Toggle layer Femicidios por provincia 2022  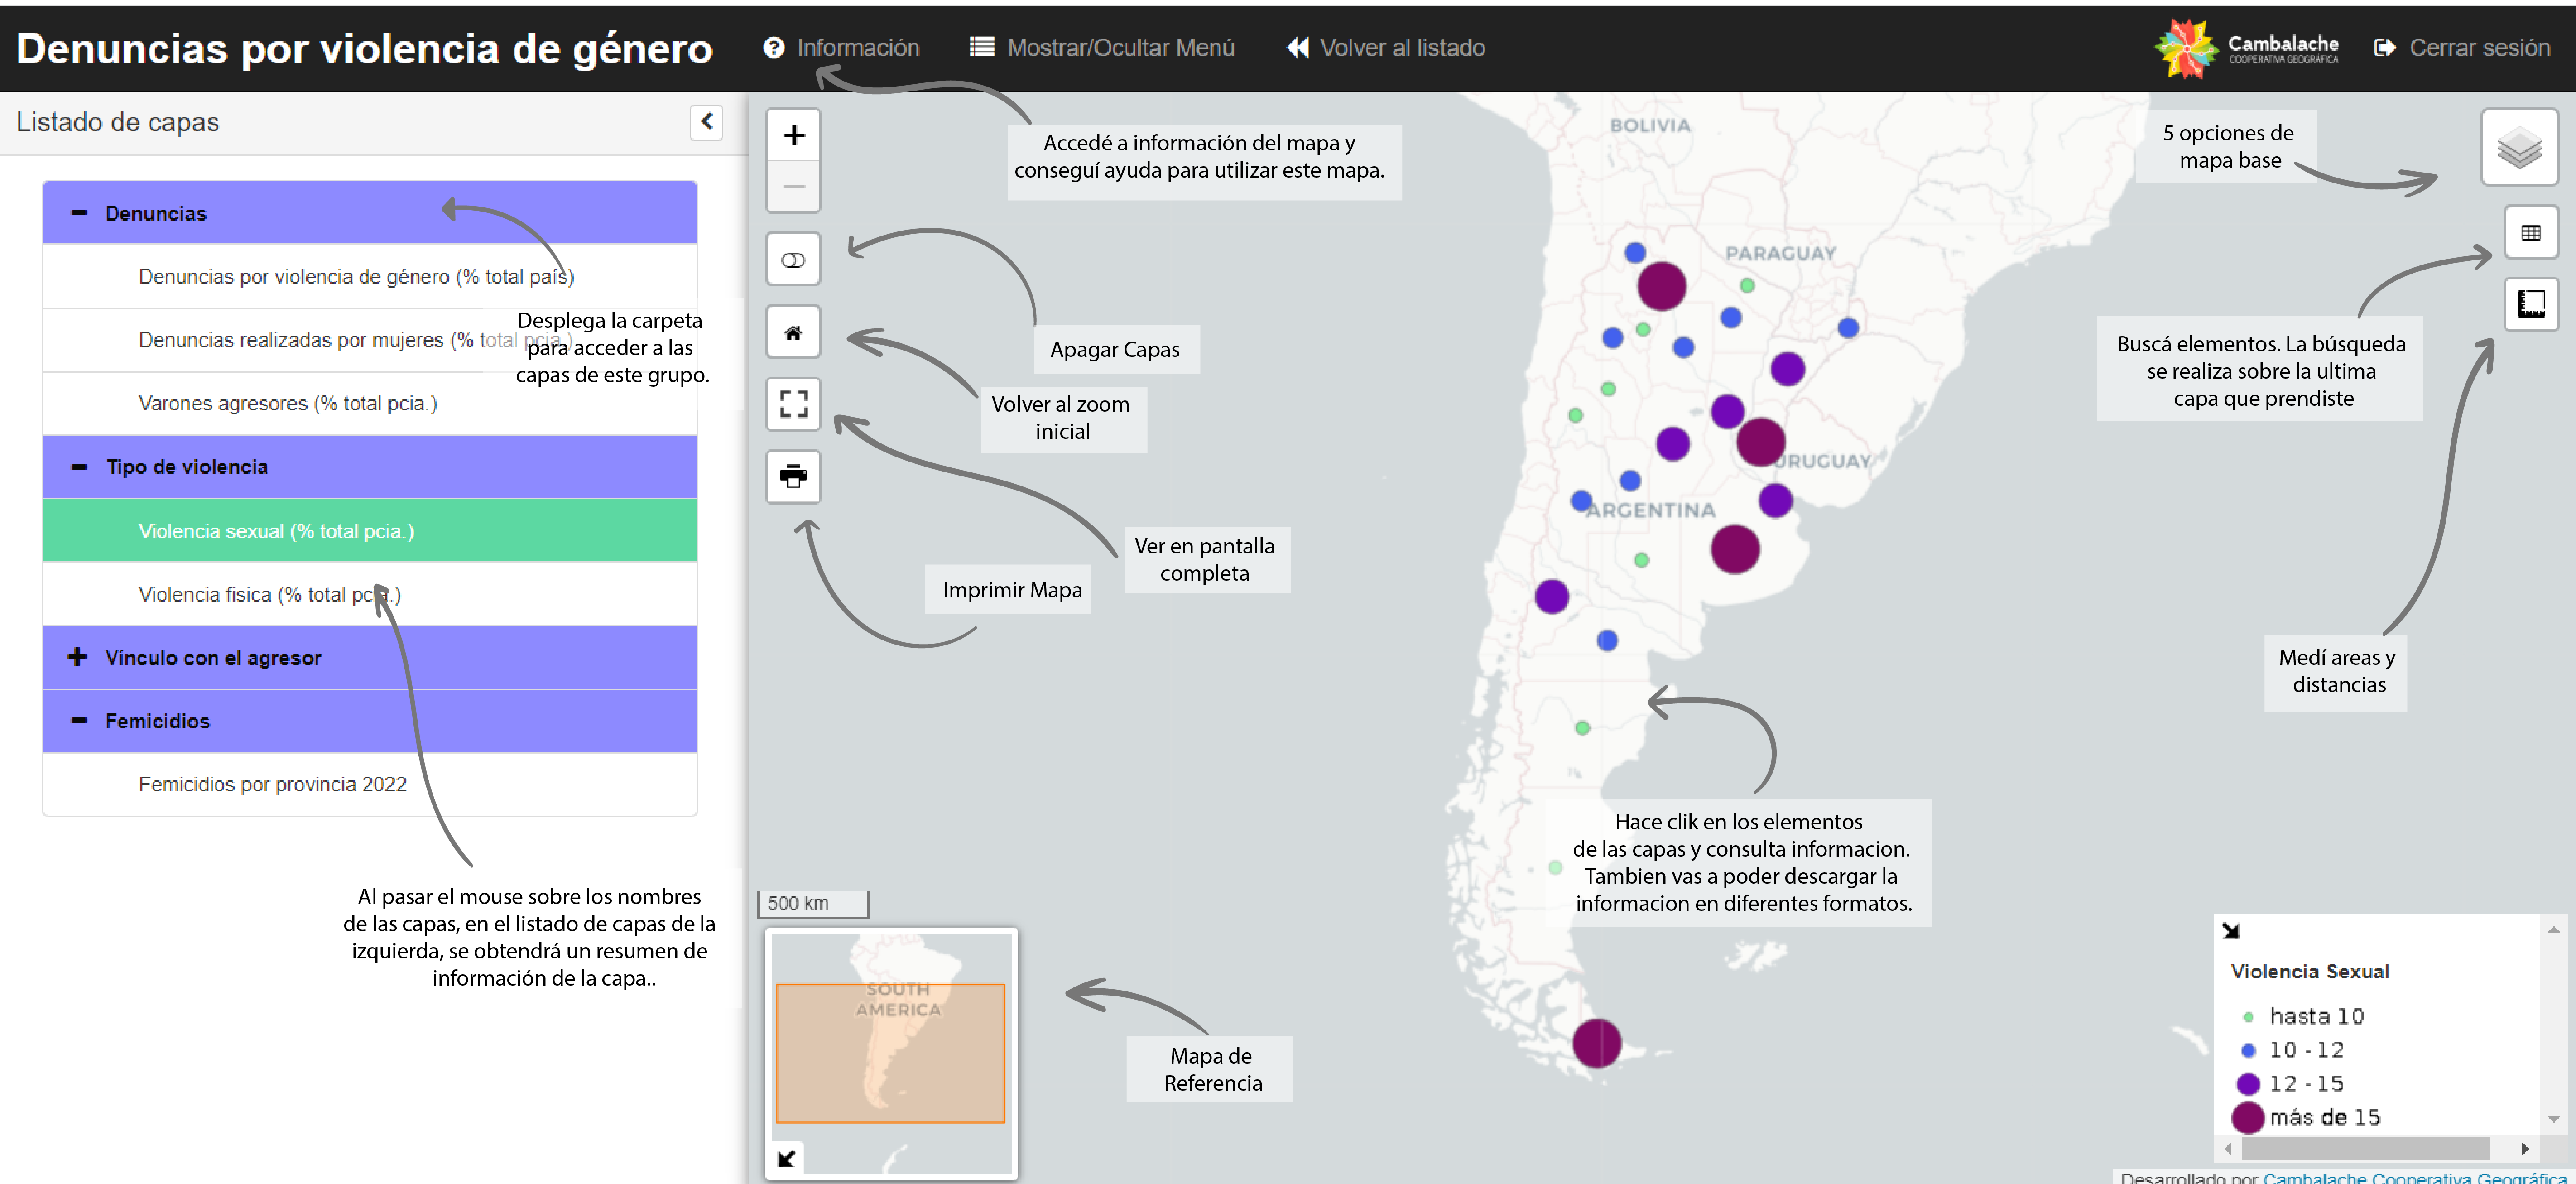tap(370, 784)
